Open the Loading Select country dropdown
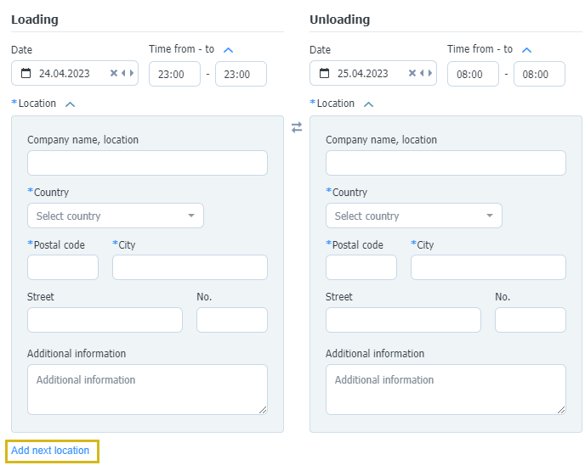The image size is (585, 471). (116, 216)
